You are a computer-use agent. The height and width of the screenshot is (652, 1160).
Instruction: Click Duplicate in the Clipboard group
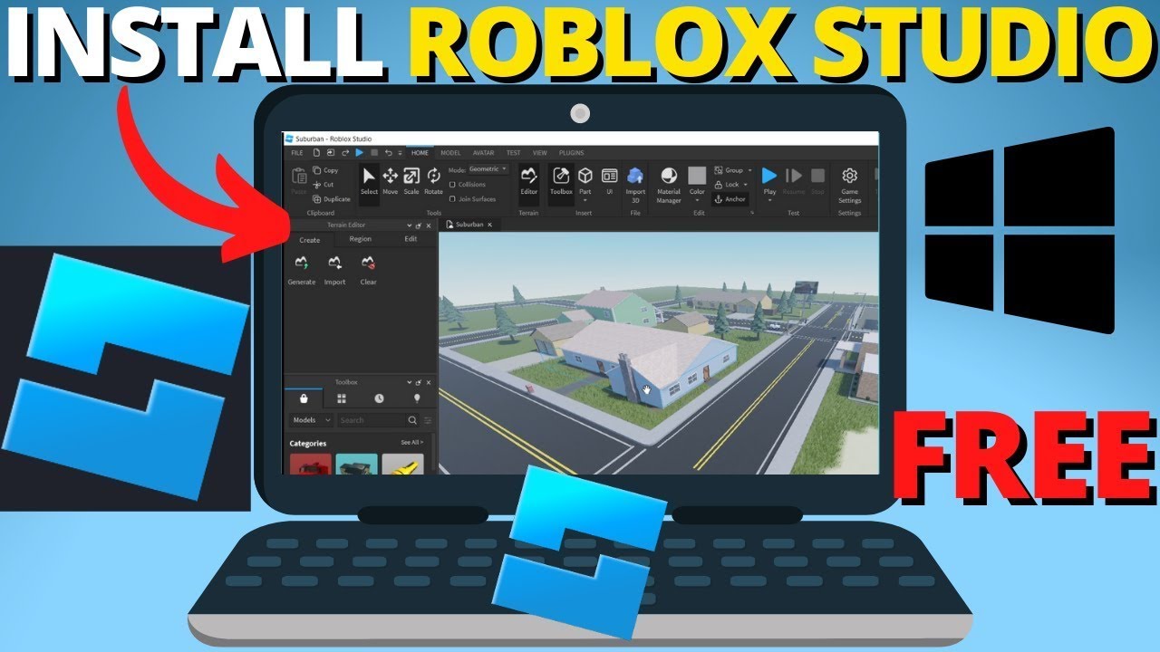pos(332,199)
